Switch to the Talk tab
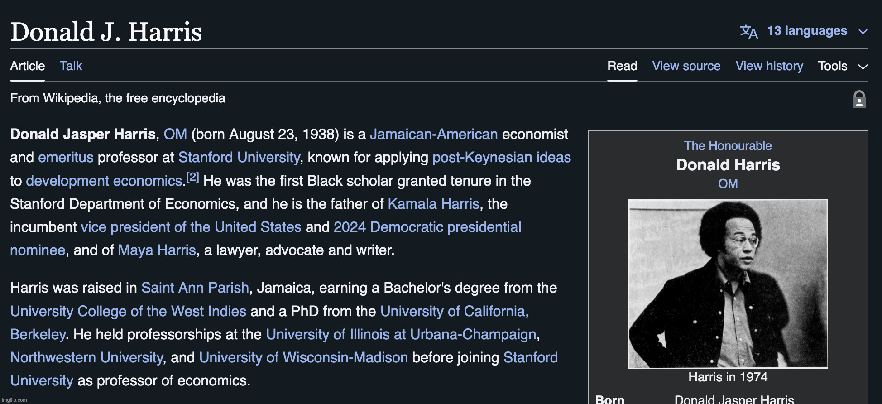The width and height of the screenshot is (882, 404). click(x=71, y=66)
